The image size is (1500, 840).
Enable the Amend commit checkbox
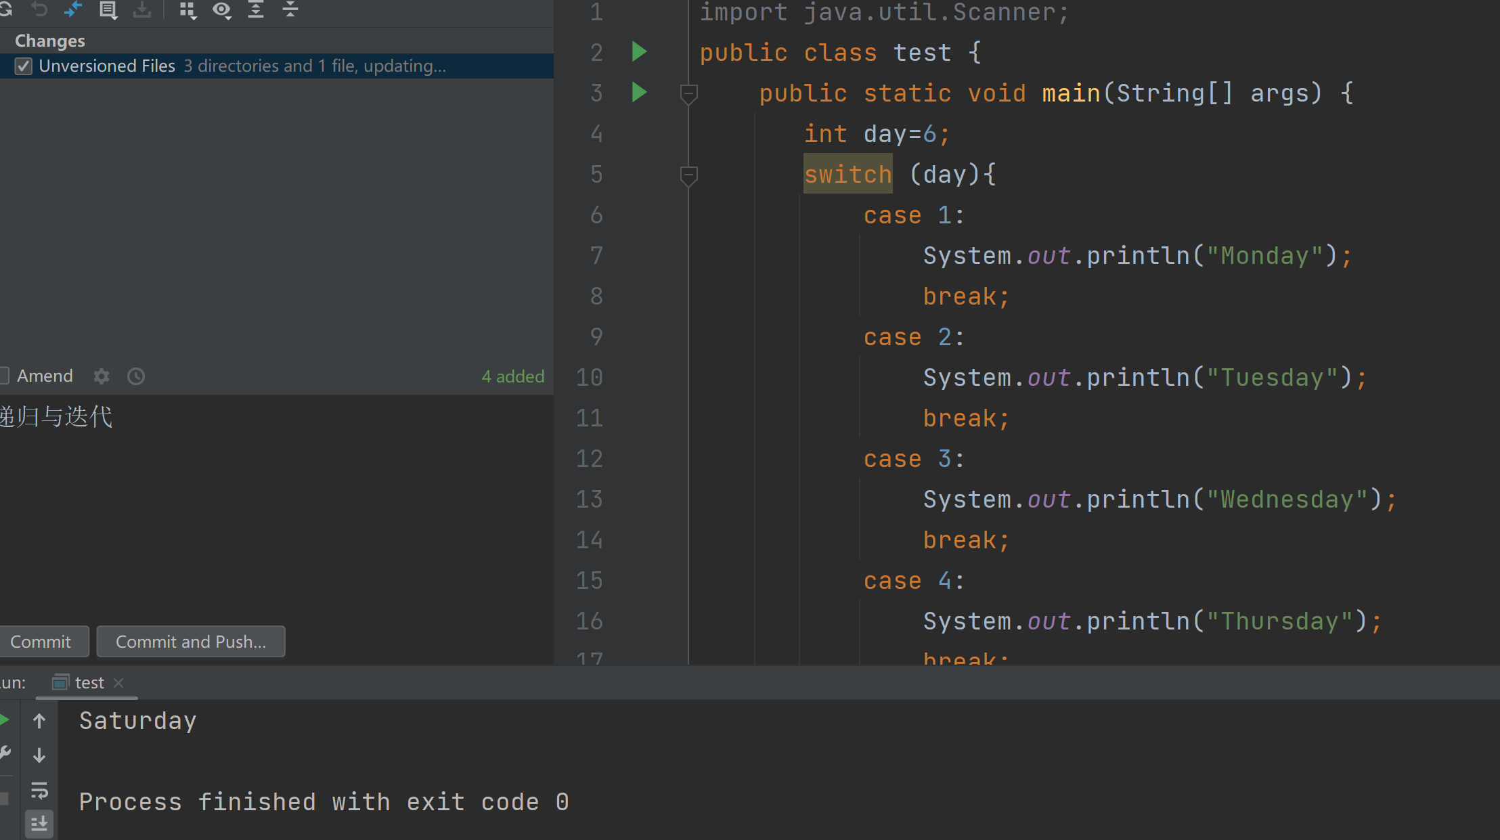pyautogui.click(x=3, y=376)
